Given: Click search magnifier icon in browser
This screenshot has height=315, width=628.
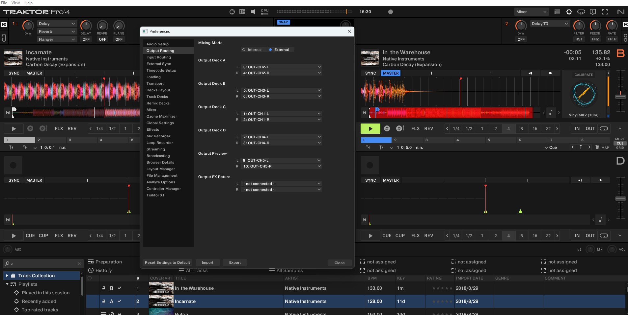Looking at the screenshot, I should (7, 264).
